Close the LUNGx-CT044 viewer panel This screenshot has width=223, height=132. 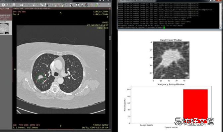[110, 9]
